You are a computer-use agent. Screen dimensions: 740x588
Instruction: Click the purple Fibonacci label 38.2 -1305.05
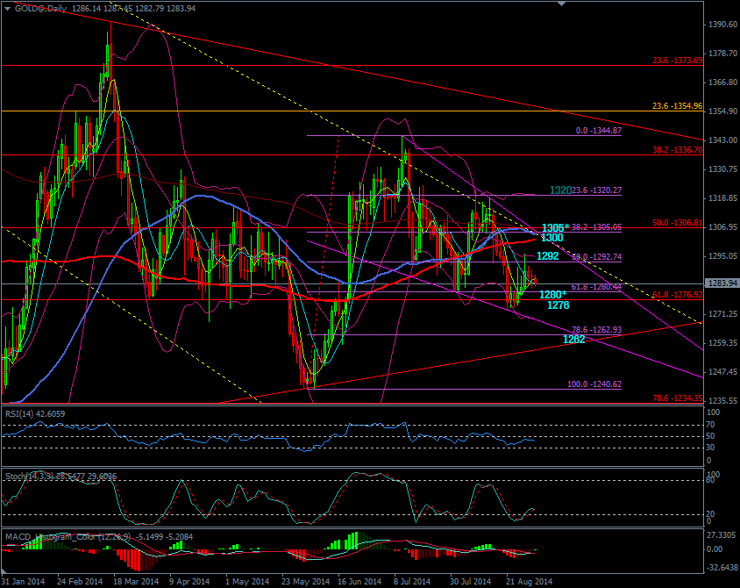point(596,227)
